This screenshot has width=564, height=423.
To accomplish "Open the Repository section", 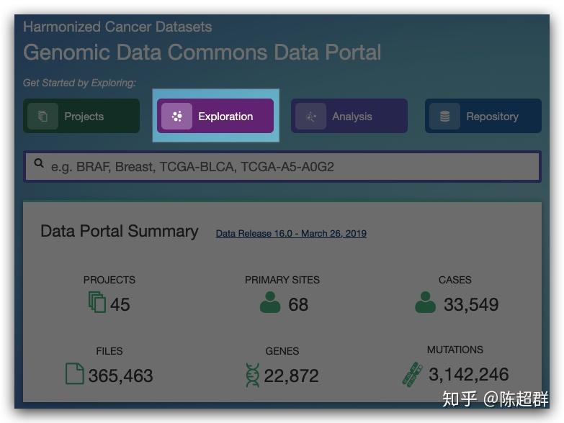I will click(x=483, y=117).
